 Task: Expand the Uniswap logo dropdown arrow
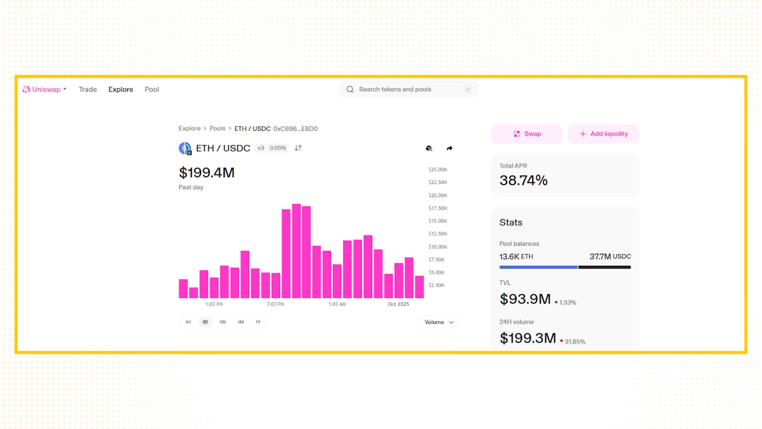pyautogui.click(x=65, y=89)
